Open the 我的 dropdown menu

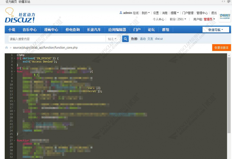146,13
